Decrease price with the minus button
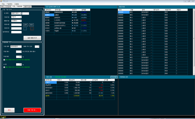This screenshot has height=119, width=195. tap(25, 29)
